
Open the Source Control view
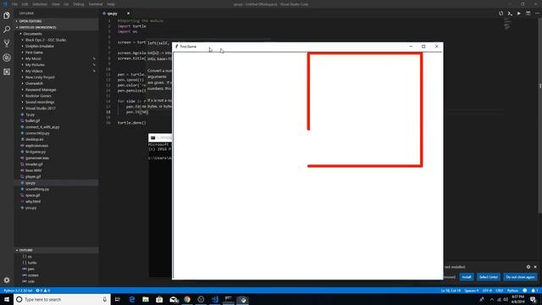pyautogui.click(x=7, y=43)
